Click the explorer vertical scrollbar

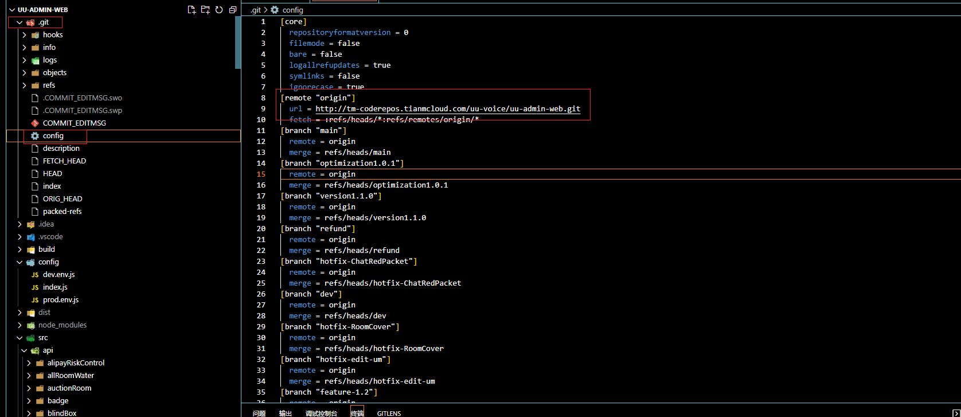point(238,42)
